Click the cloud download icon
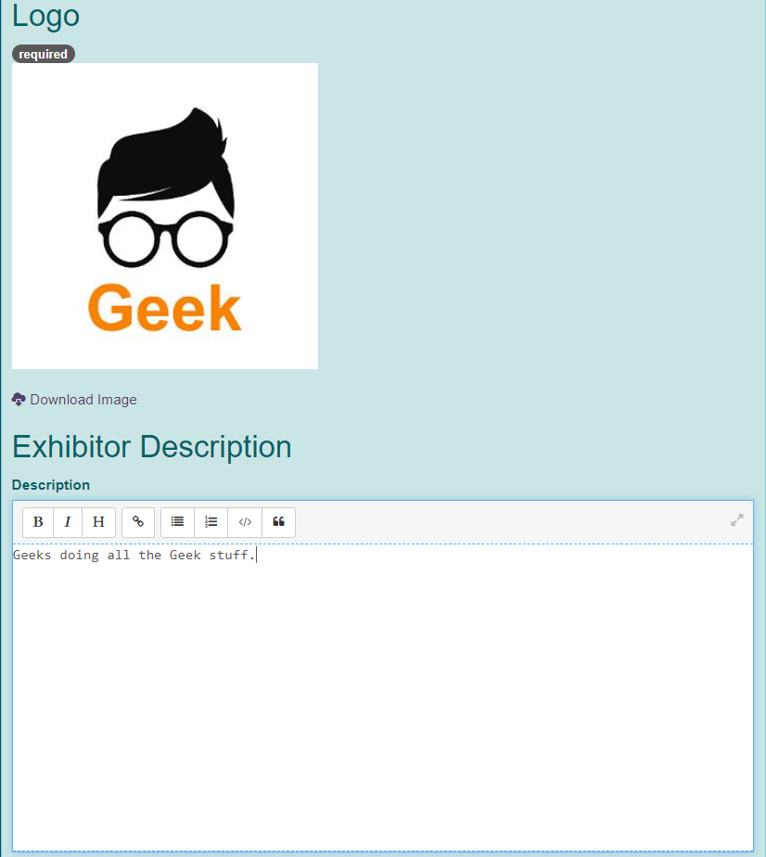The height and width of the screenshot is (857, 766). (19, 400)
